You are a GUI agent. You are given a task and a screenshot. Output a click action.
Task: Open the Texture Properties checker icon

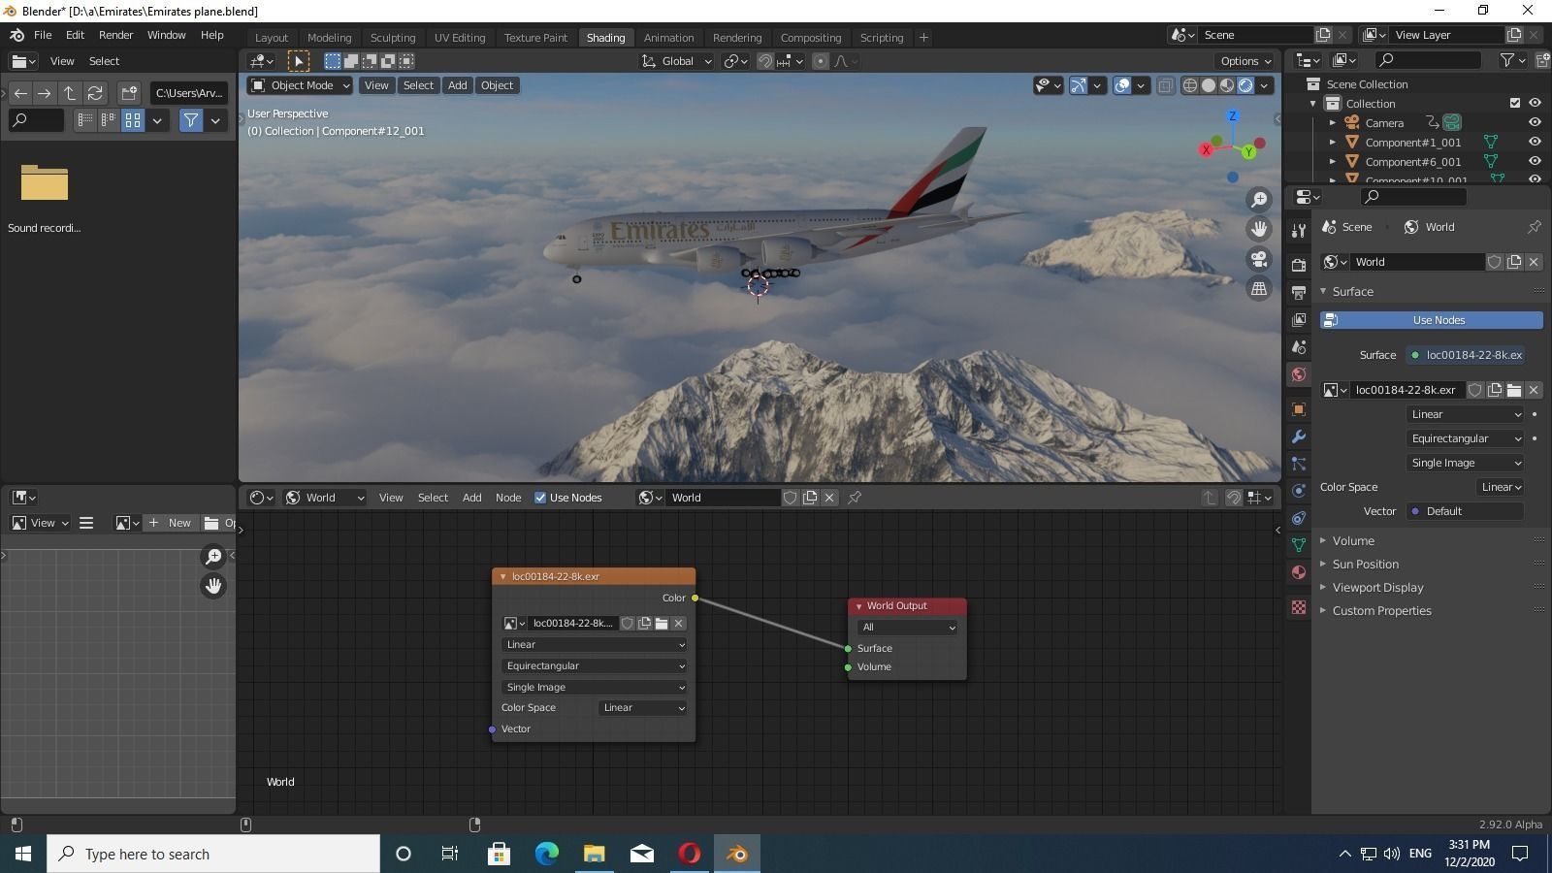1299,607
